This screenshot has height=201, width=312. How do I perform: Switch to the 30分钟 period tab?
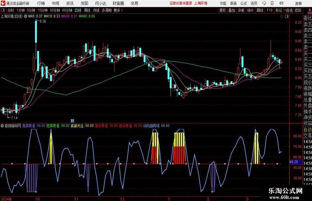(x=55, y=10)
